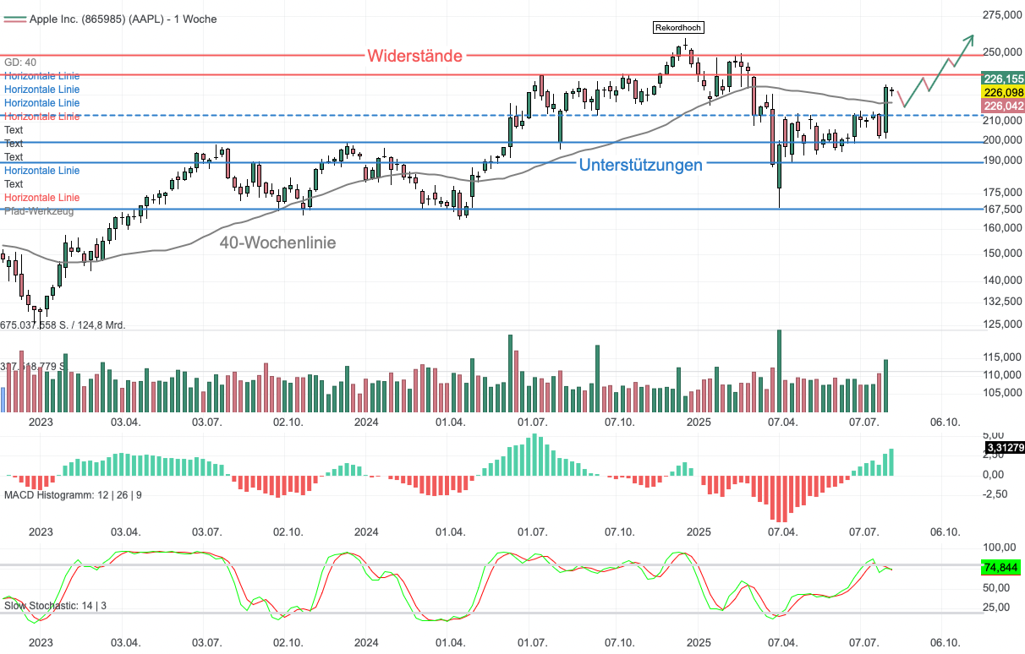
Task: Click the 275,000 price axis value
Action: tap(1002, 15)
